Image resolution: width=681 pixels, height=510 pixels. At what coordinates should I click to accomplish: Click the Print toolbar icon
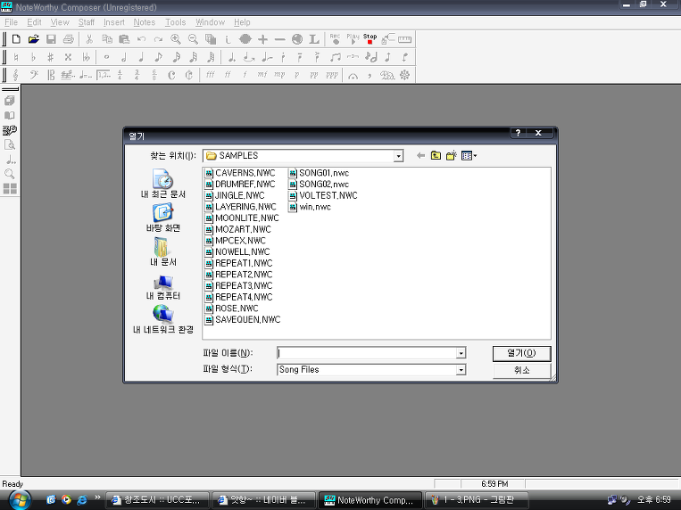tap(68, 39)
